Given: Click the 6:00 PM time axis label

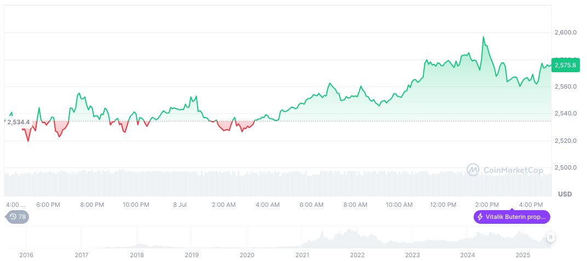Looking at the screenshot, I should click(x=48, y=205).
